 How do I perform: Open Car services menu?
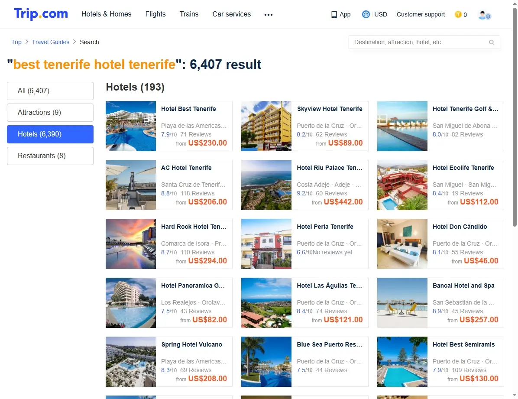point(232,14)
